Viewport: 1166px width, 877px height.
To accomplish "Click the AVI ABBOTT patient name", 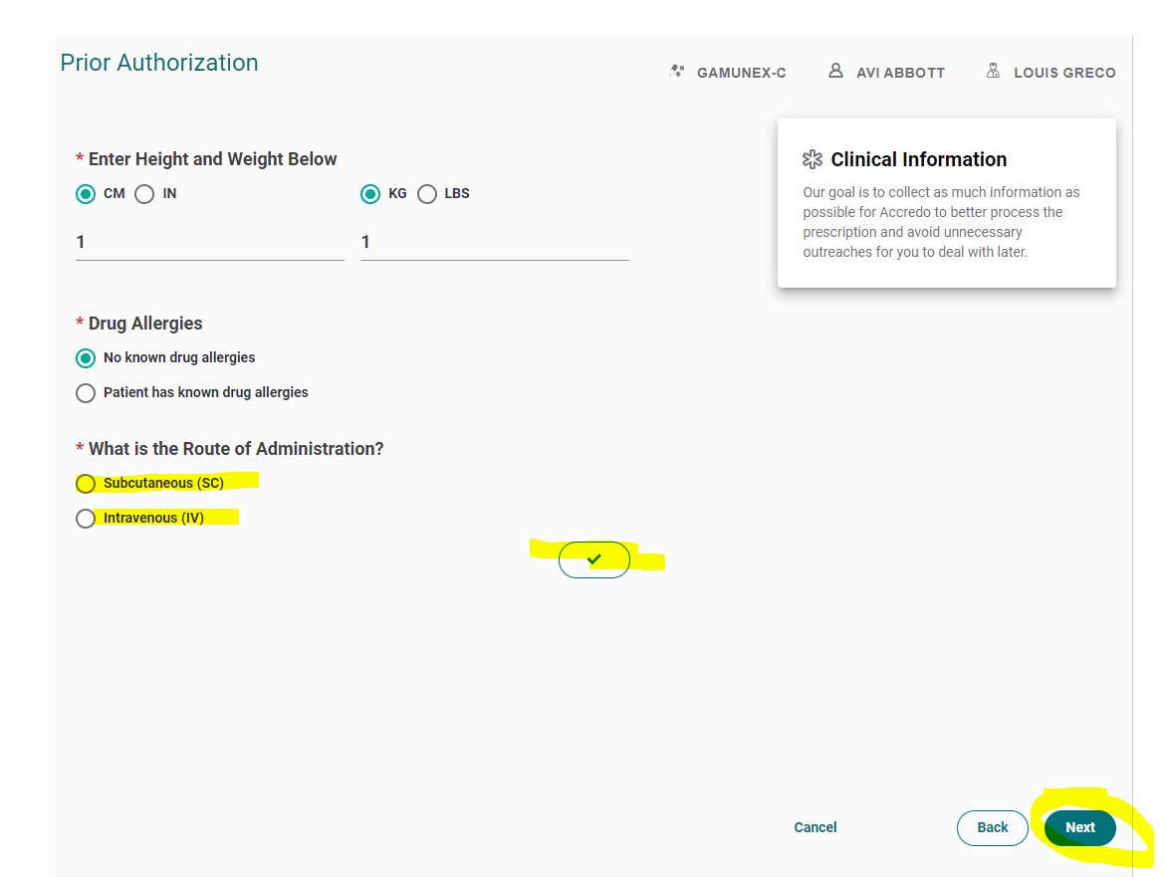I will (x=900, y=73).
